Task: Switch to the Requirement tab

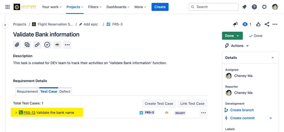Action: tap(27, 91)
